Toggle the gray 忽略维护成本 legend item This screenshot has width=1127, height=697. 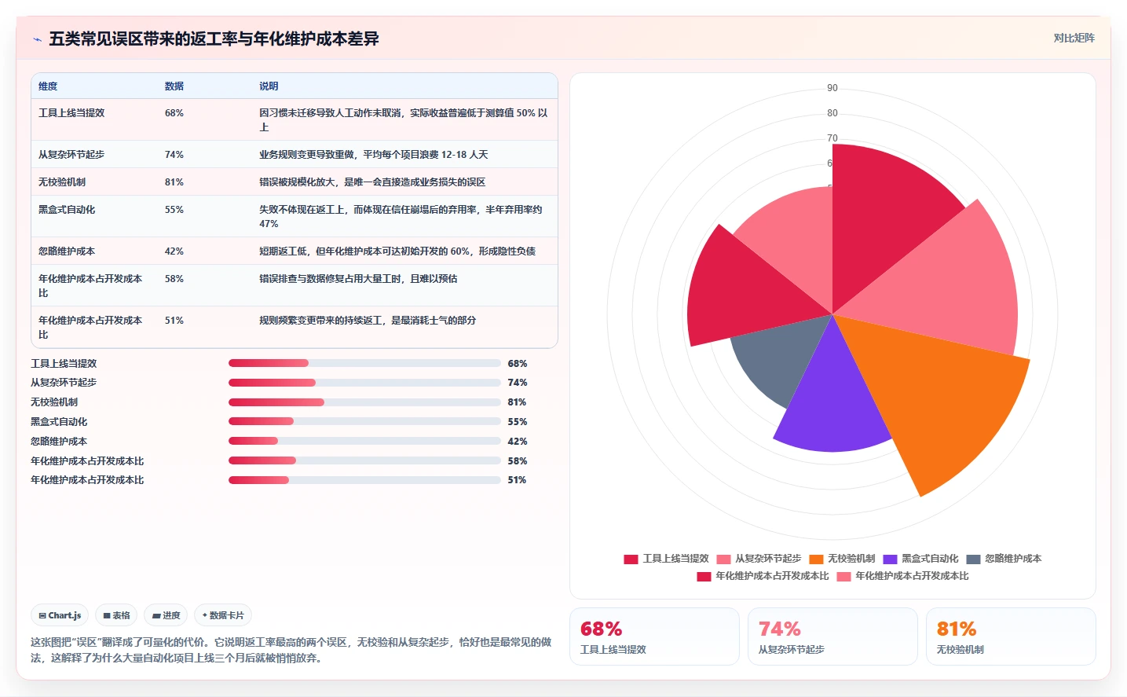(x=1004, y=559)
